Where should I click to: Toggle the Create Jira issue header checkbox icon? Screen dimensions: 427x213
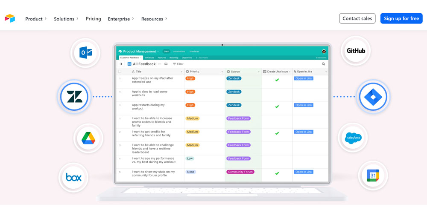click(265, 72)
